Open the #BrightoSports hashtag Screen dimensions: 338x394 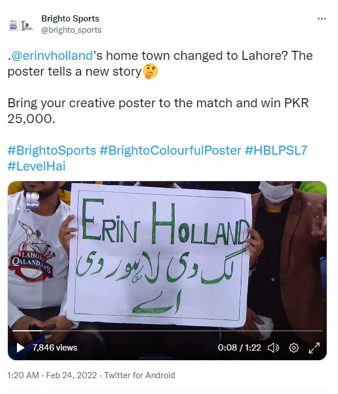[52, 151]
